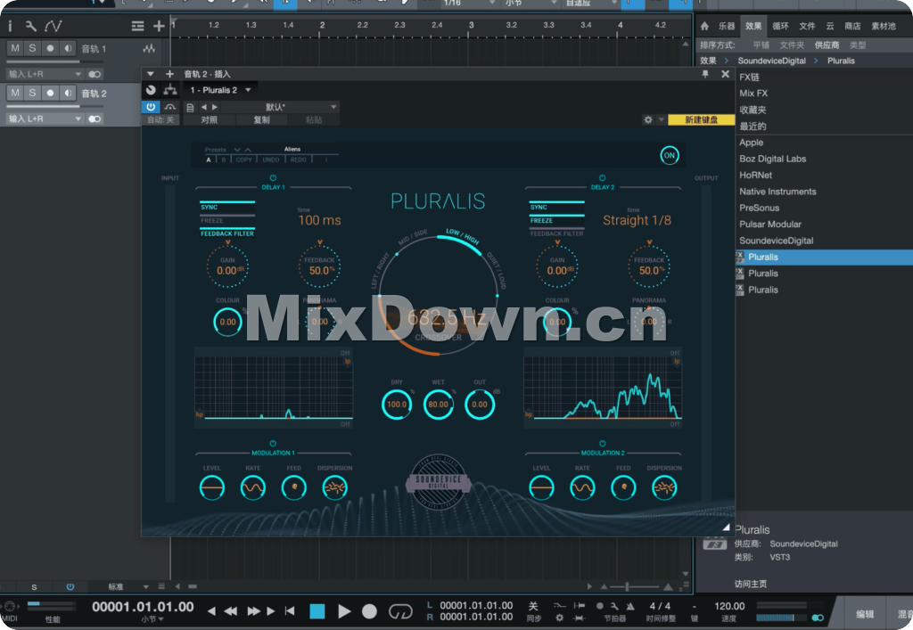
Task: Pin the plugin window
Action: click(705, 74)
